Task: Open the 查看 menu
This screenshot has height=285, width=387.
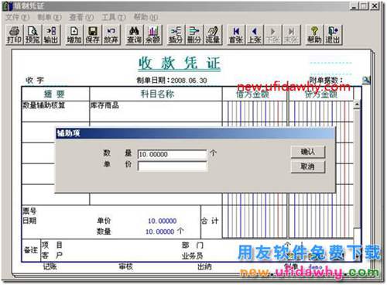Action: [x=81, y=17]
